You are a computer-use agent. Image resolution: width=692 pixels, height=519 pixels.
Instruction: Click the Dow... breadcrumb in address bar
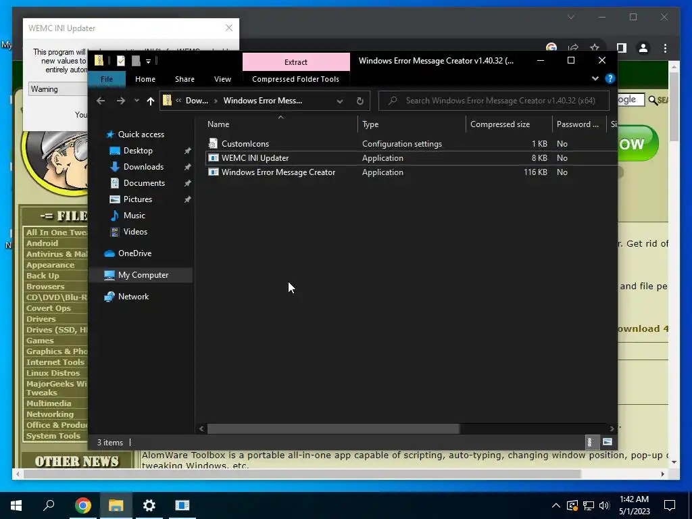(197, 101)
